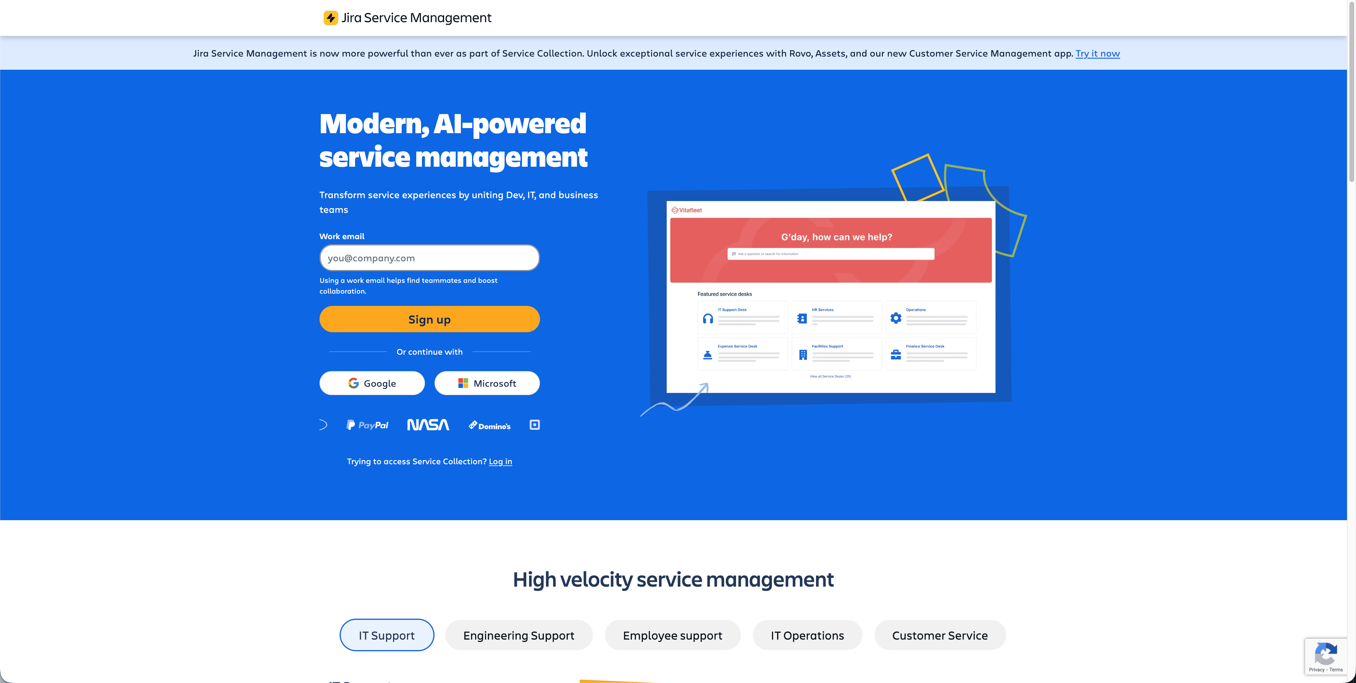Continue with Microsoft button
The image size is (1356, 683).
tap(487, 383)
